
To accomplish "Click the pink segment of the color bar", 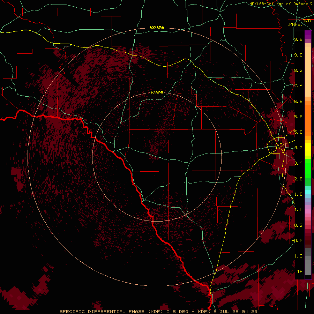I will coord(308,211).
